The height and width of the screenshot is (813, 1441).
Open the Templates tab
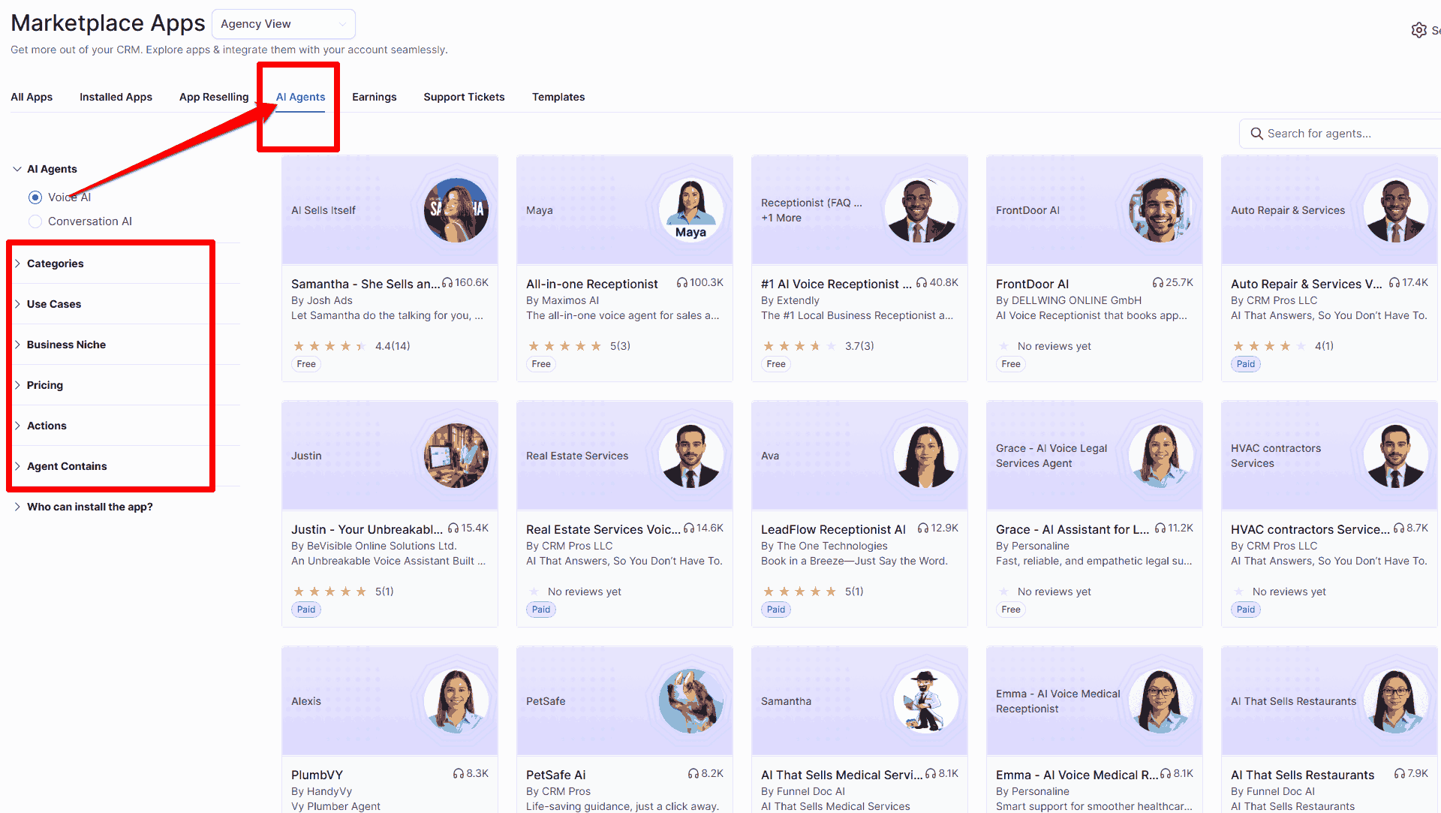[x=558, y=97]
